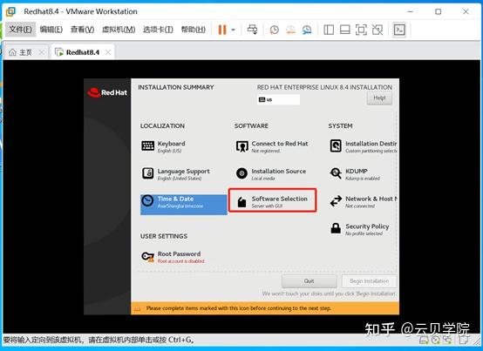Open Installation Source disc icon

[x=241, y=173]
